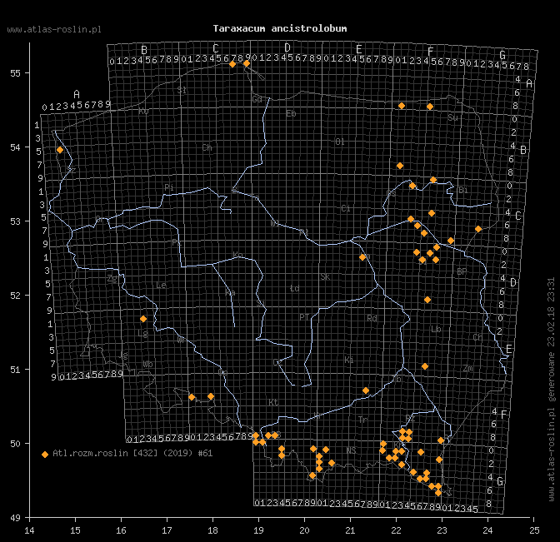This screenshot has height=542, width=560.
Task: Click the Zm city label on the map
Action: click(x=467, y=368)
